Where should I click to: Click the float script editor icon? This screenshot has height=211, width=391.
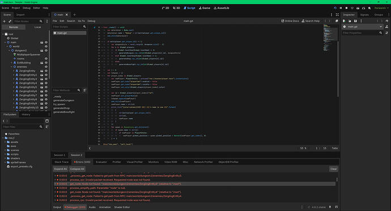[x=337, y=21]
